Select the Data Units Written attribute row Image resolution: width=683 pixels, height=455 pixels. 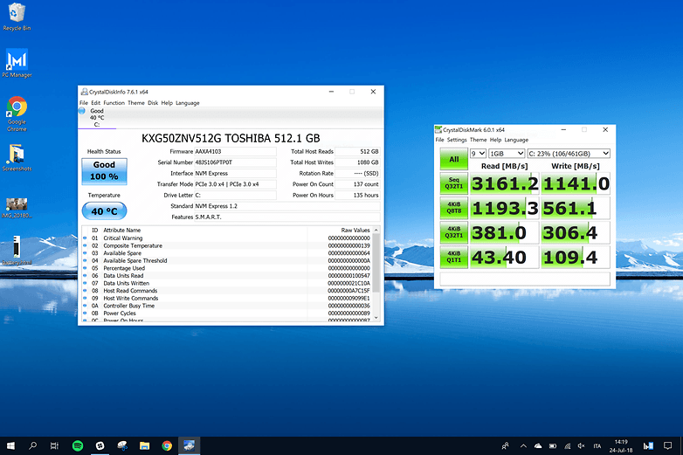(226, 283)
